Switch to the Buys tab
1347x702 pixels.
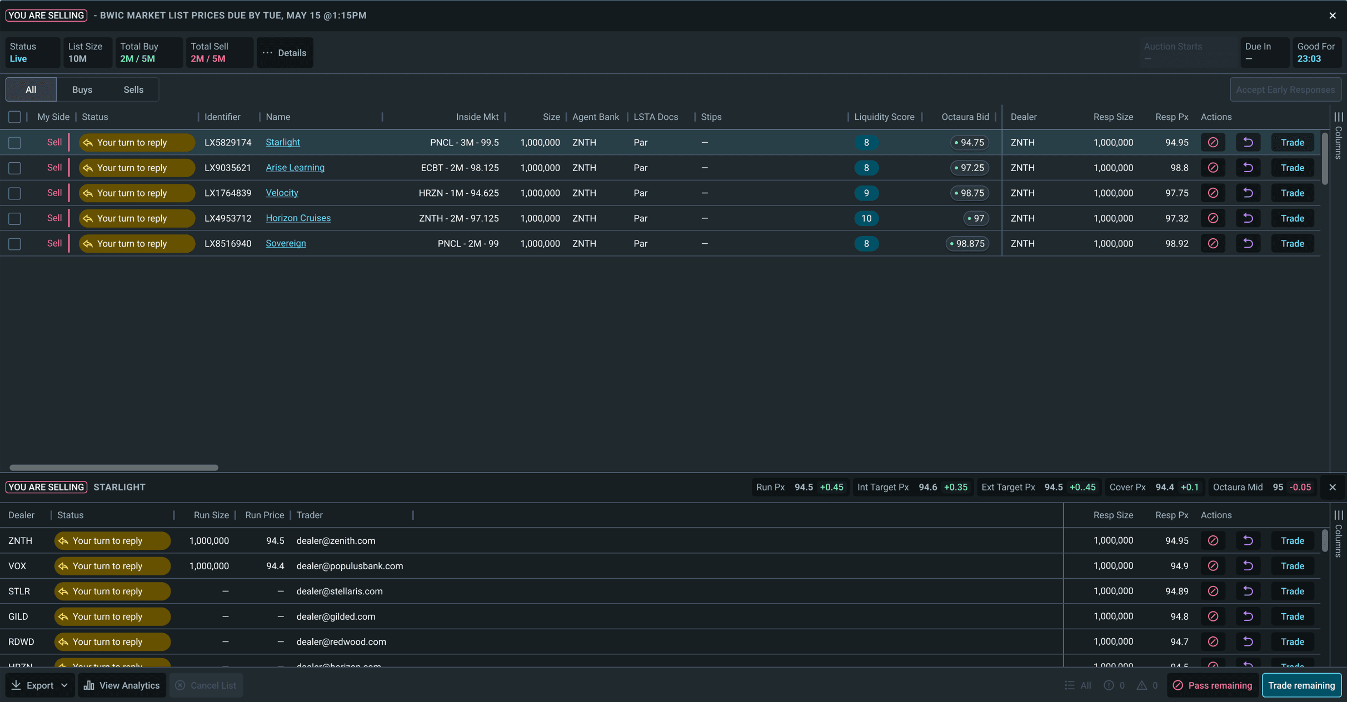(82, 89)
